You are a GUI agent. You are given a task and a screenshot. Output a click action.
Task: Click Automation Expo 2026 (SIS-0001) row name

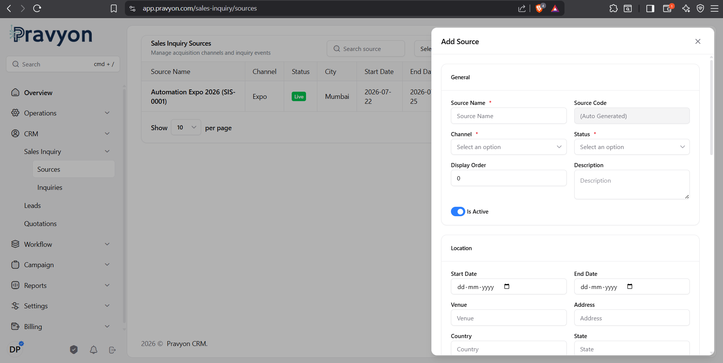pos(193,97)
